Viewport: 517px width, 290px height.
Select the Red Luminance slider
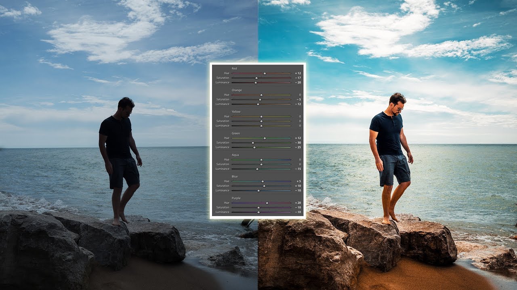pyautogui.click(x=255, y=83)
